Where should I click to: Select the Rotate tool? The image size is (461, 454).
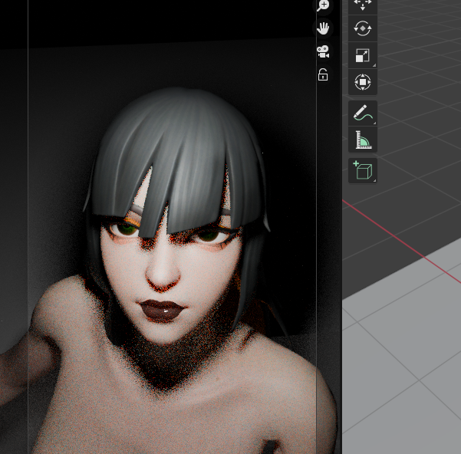[x=363, y=28]
